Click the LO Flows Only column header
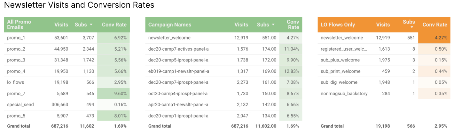Viewport: 454px width, 134px height. coord(338,25)
